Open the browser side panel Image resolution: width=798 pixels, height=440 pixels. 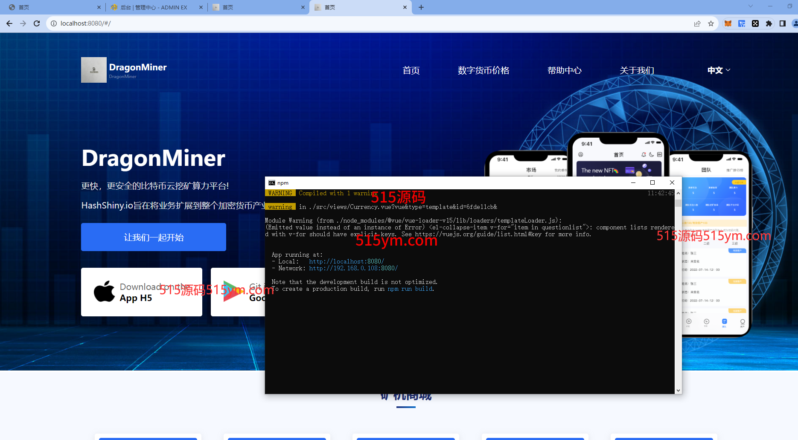click(783, 23)
